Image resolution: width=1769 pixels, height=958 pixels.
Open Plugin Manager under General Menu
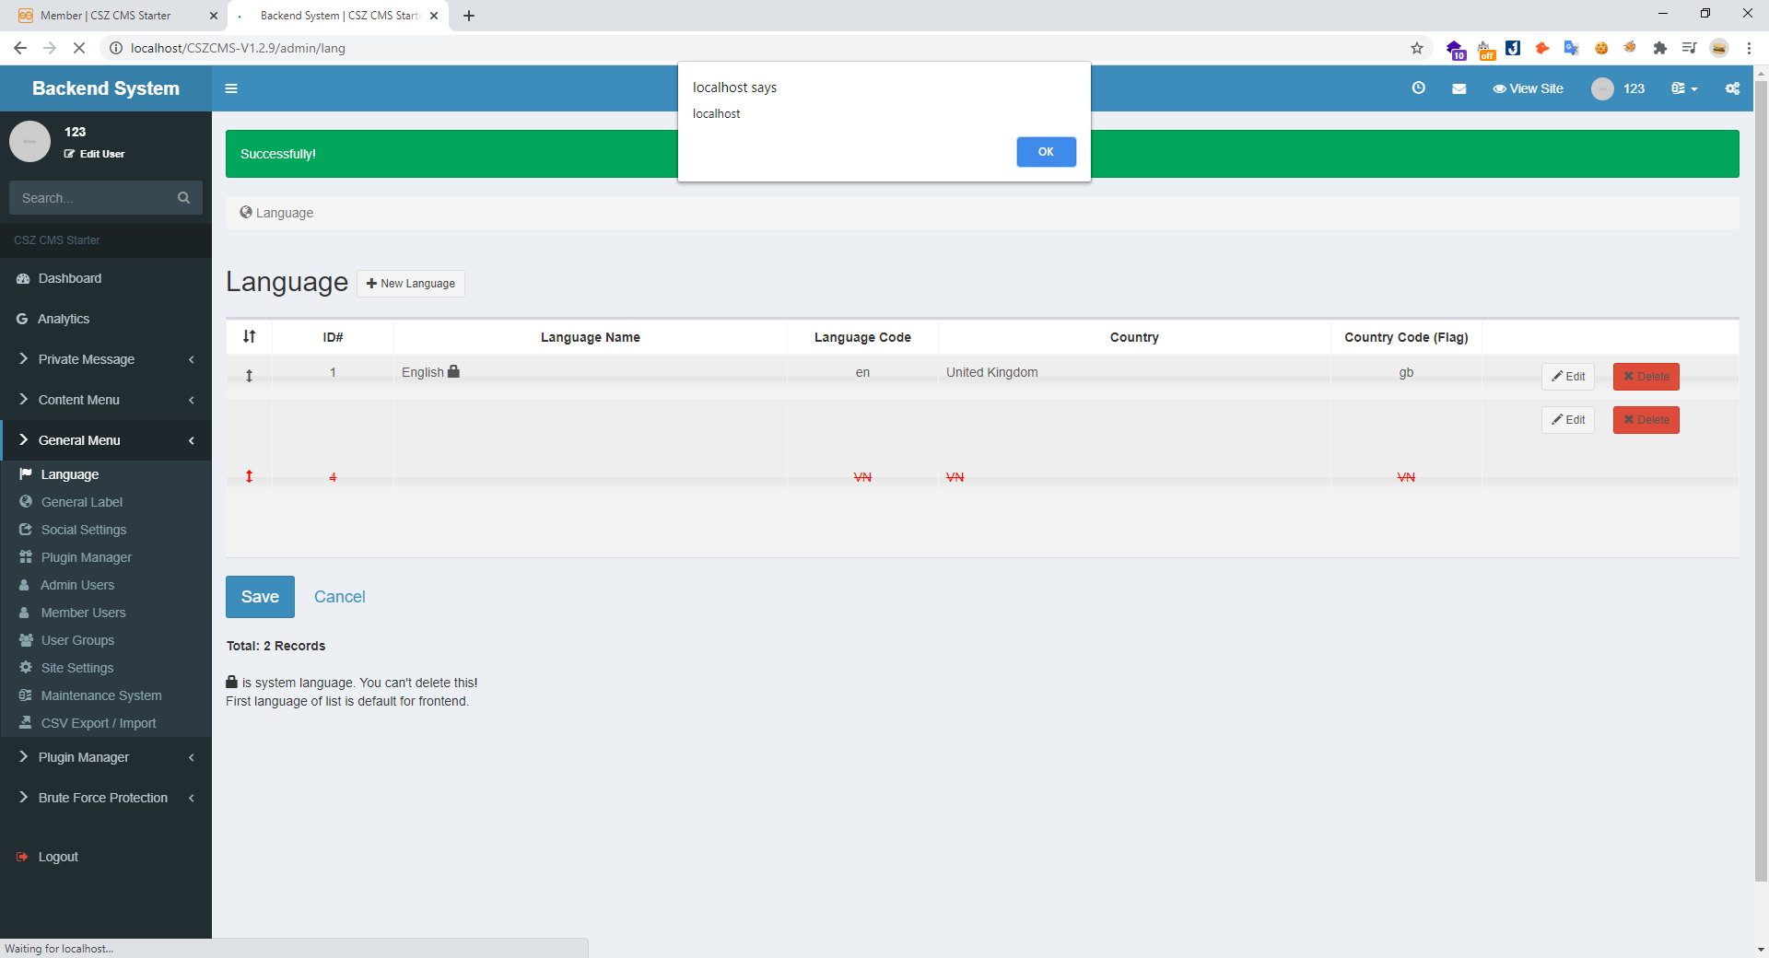106,557
